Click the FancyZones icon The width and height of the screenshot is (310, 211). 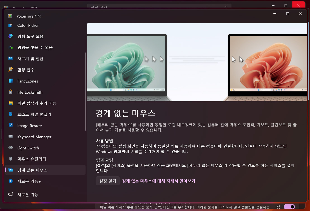click(10, 81)
